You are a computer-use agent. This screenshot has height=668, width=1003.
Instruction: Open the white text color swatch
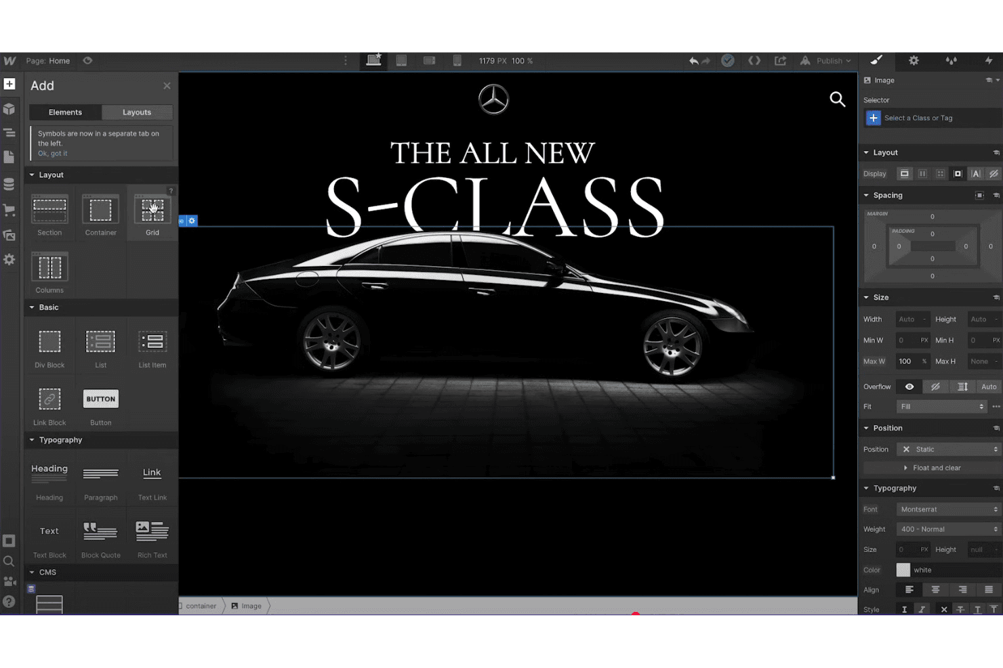pyautogui.click(x=903, y=570)
